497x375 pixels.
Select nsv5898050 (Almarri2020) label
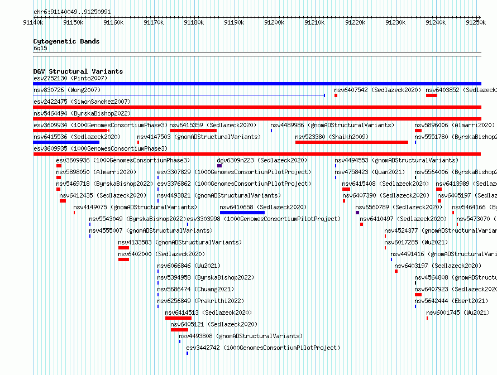[96, 172]
